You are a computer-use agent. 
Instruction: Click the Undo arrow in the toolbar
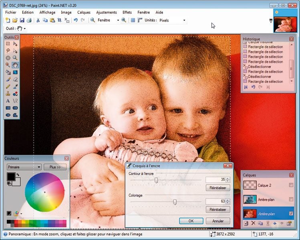click(x=75, y=20)
